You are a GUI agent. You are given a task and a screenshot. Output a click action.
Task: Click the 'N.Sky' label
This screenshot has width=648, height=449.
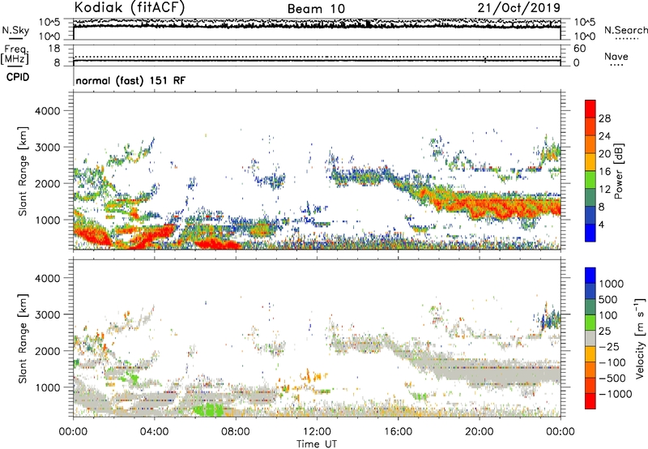click(15, 30)
